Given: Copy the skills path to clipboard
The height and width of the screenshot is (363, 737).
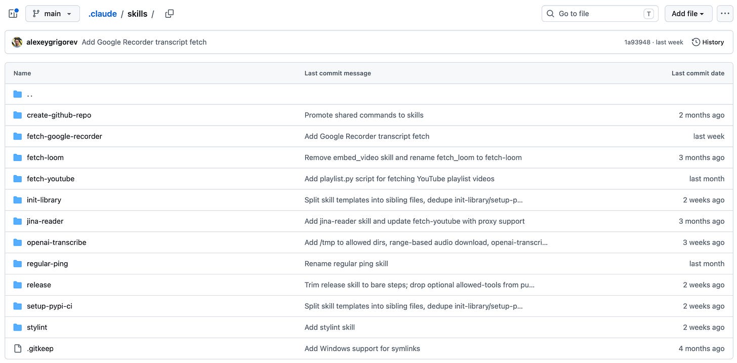Looking at the screenshot, I should tap(170, 14).
